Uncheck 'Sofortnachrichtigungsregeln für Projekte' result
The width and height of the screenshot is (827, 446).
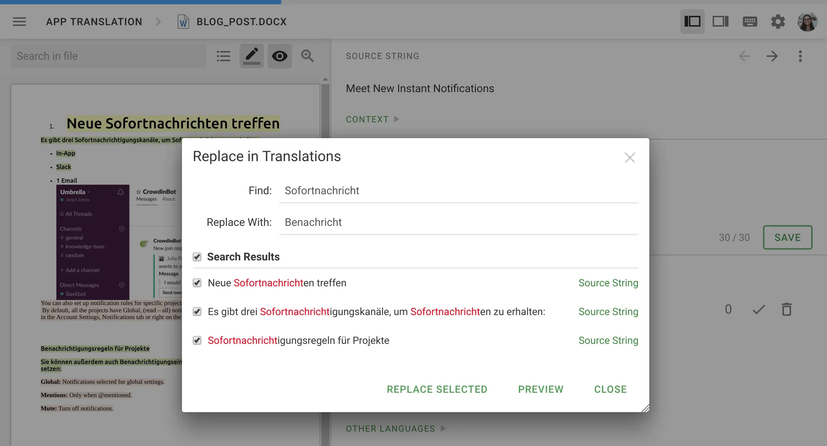[197, 340]
